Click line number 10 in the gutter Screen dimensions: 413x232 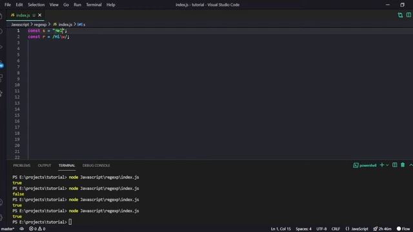pyautogui.click(x=17, y=85)
